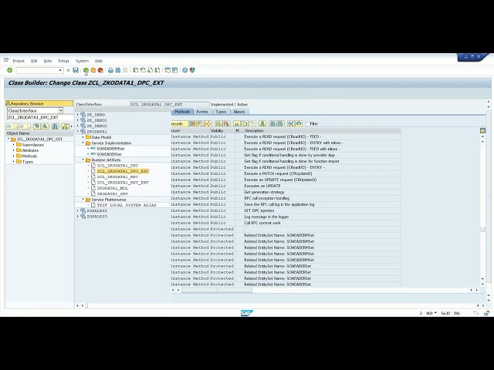Click the navigator binoculars icon in left panel

click(55, 126)
